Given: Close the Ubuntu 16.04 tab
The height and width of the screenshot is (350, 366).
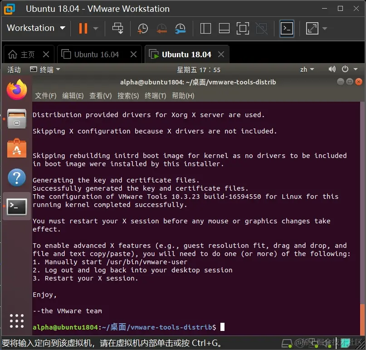Looking at the screenshot, I should 133,54.
